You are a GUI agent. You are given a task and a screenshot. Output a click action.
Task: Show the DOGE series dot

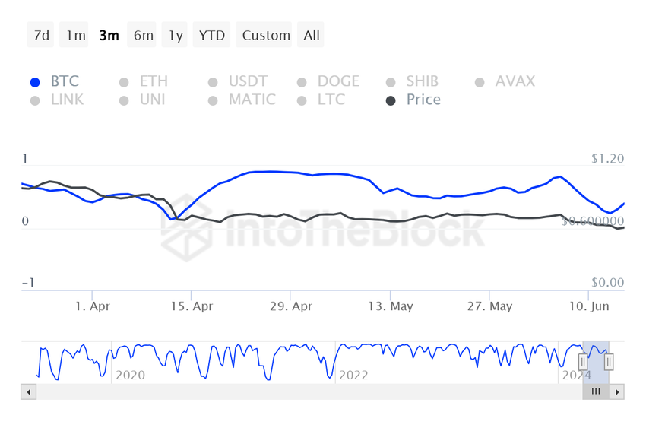click(x=302, y=82)
